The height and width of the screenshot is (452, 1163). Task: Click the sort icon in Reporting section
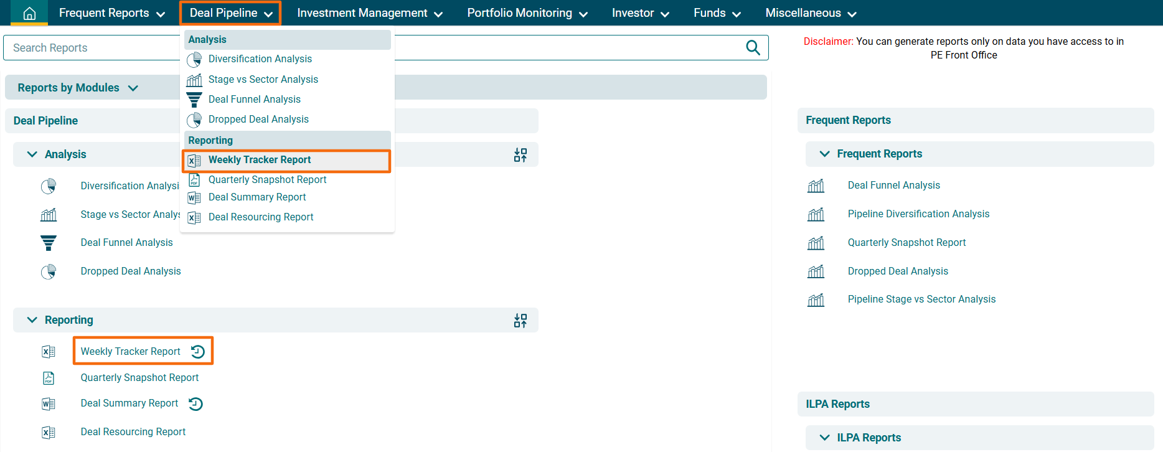(x=520, y=321)
